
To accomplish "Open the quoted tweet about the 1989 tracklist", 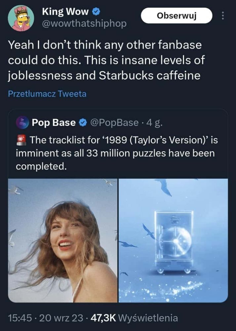I will coord(122,154).
